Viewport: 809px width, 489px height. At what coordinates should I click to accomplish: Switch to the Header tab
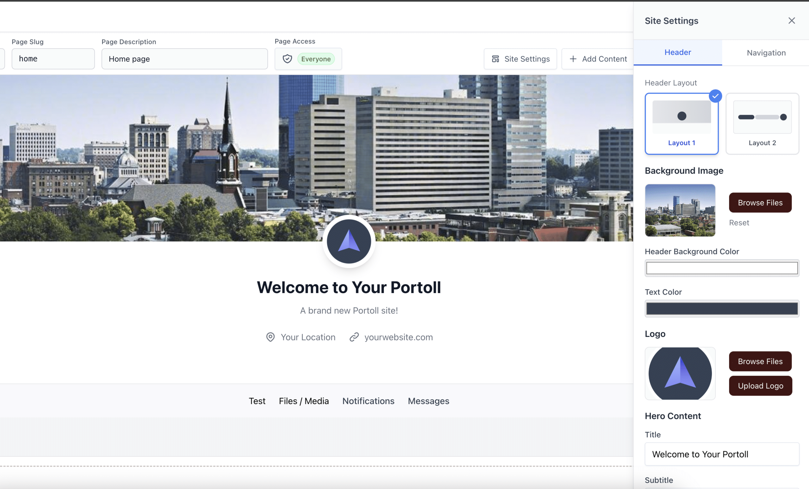tap(678, 52)
